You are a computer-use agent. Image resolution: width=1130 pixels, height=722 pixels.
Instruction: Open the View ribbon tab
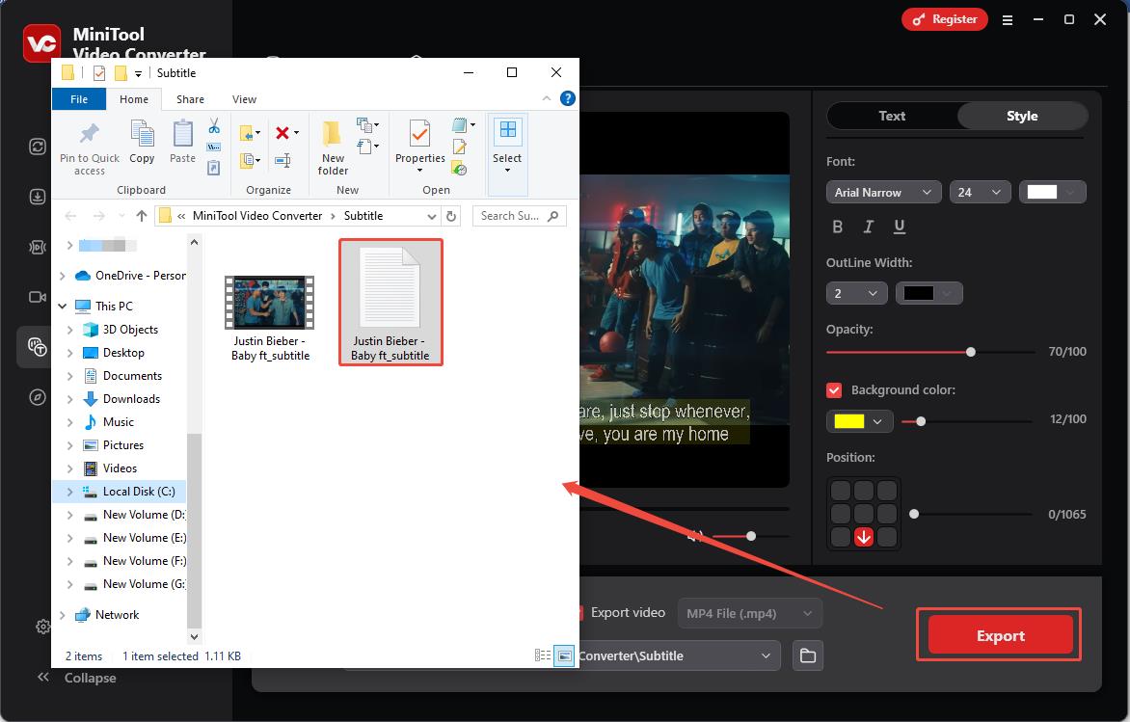click(244, 99)
